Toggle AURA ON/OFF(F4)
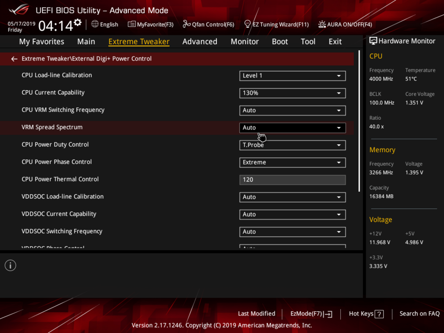Viewport: 444px width, 333px height. pos(345,25)
